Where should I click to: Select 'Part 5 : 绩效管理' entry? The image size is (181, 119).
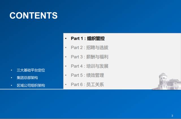click(87, 75)
